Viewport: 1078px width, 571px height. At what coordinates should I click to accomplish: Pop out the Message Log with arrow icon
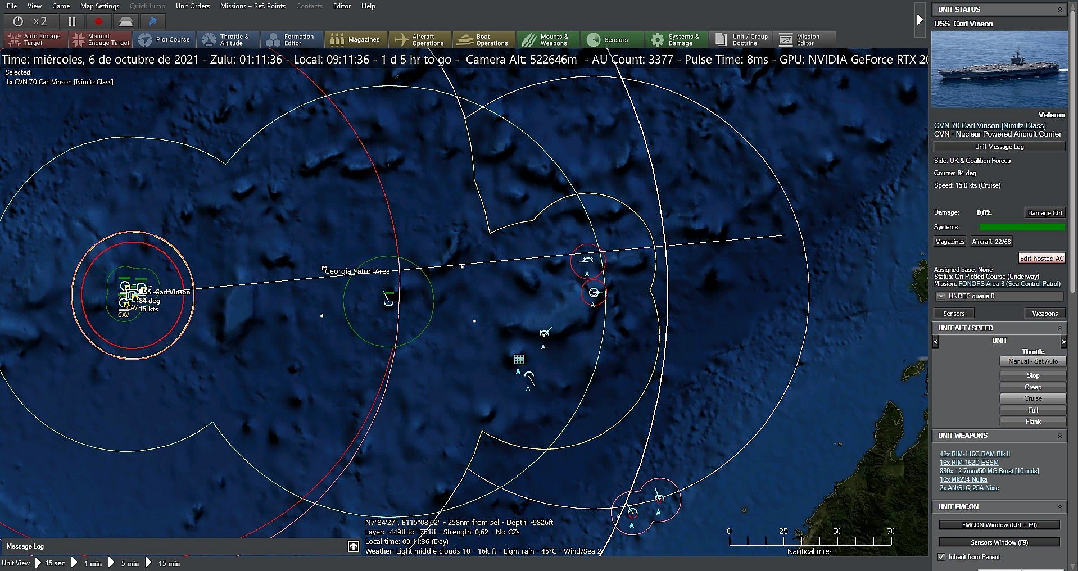click(354, 546)
